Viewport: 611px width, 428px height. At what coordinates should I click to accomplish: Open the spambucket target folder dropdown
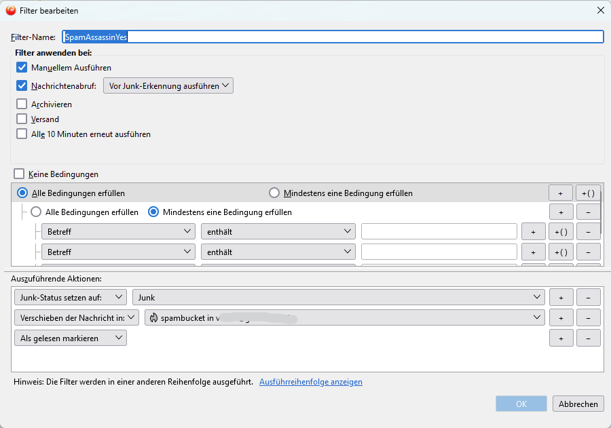click(x=344, y=317)
